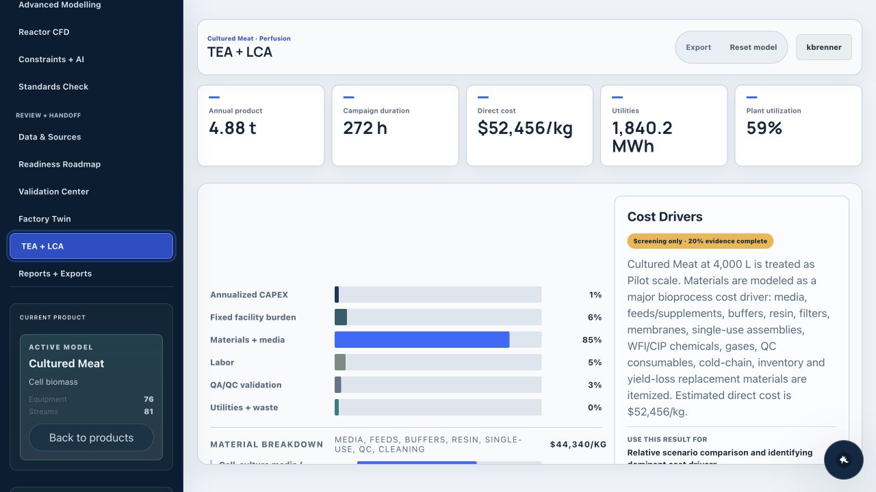
Task: Click the Equipment count 76
Action: pyautogui.click(x=149, y=399)
